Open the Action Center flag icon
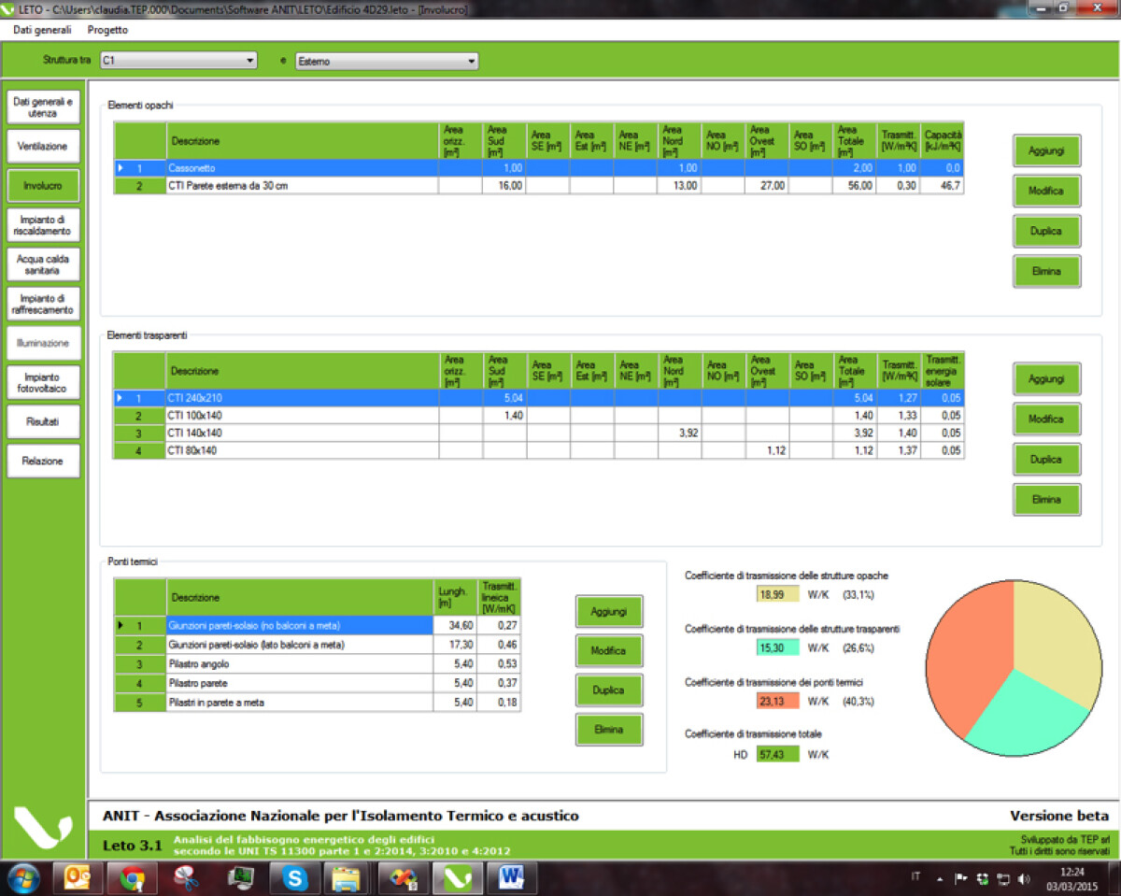This screenshot has height=896, width=1121. click(x=962, y=879)
